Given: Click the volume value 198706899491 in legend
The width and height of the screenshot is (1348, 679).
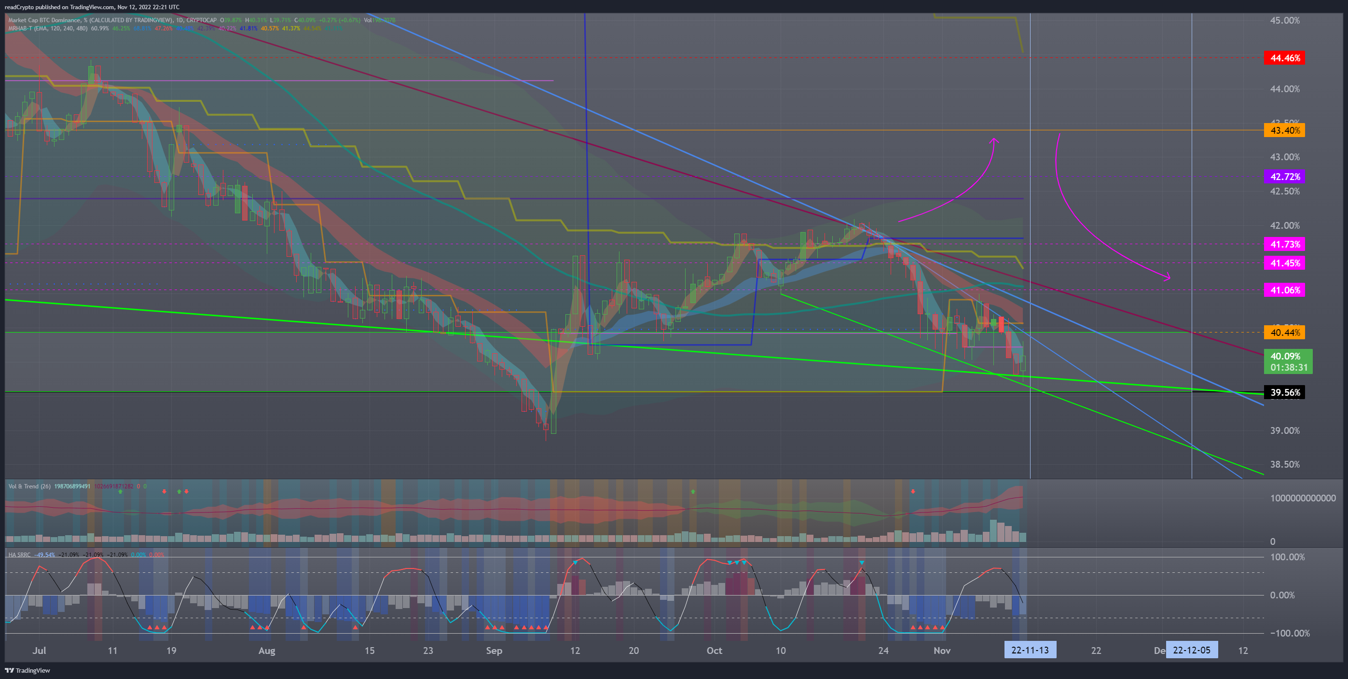Looking at the screenshot, I should point(72,486).
